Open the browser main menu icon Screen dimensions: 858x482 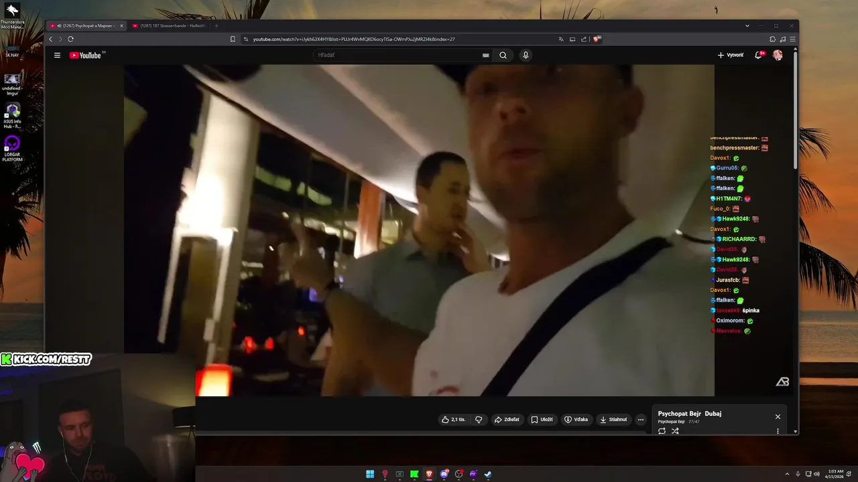[792, 39]
